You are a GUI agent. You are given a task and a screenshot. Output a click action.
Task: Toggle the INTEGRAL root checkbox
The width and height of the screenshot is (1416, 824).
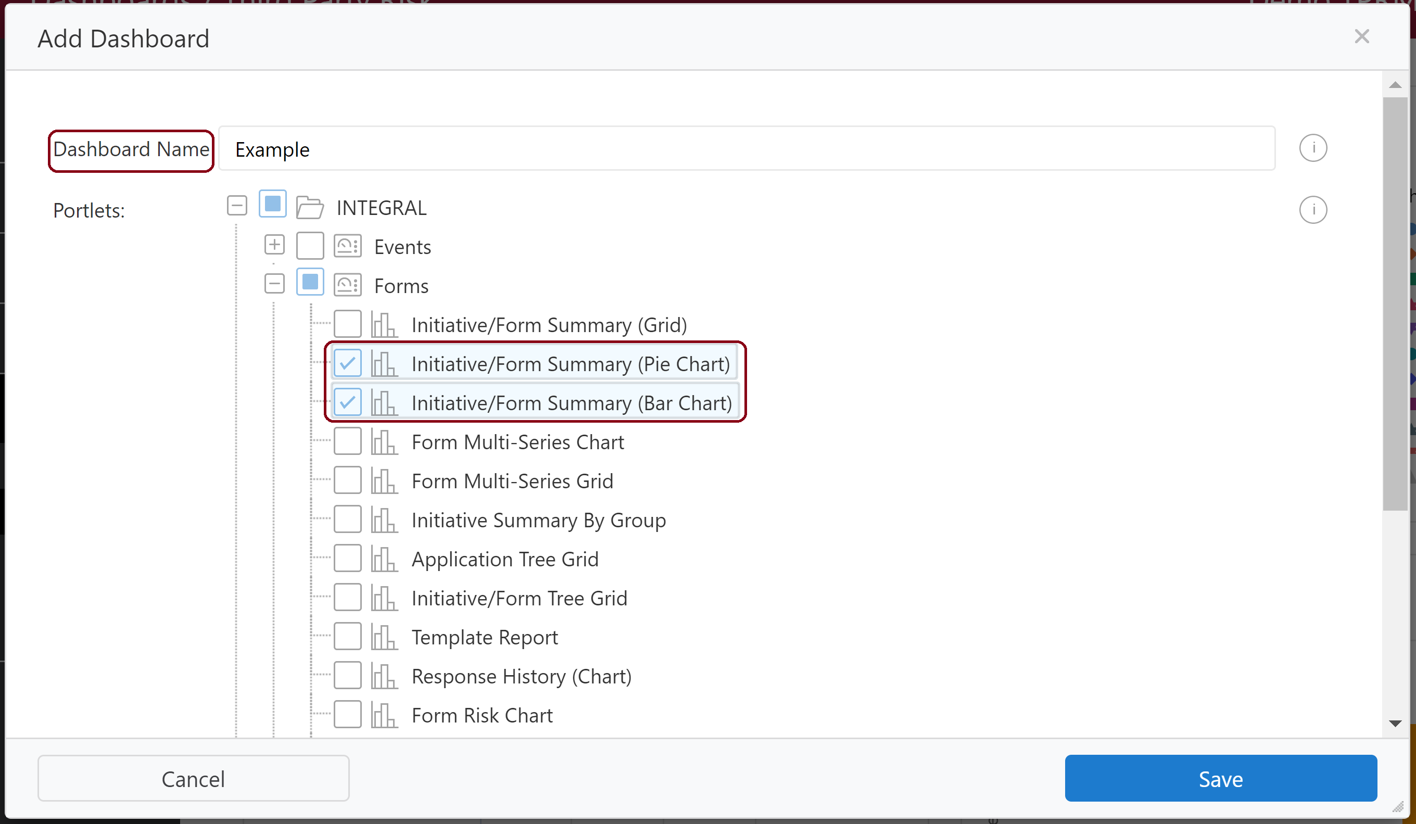pyautogui.click(x=272, y=204)
